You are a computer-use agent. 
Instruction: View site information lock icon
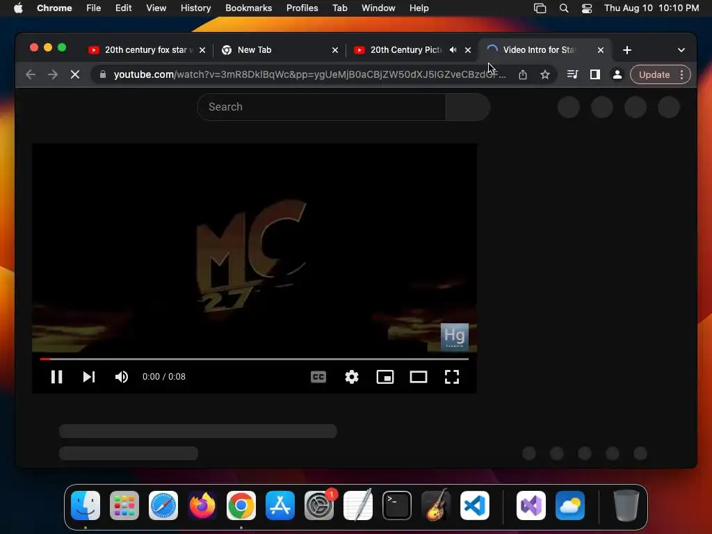[103, 74]
